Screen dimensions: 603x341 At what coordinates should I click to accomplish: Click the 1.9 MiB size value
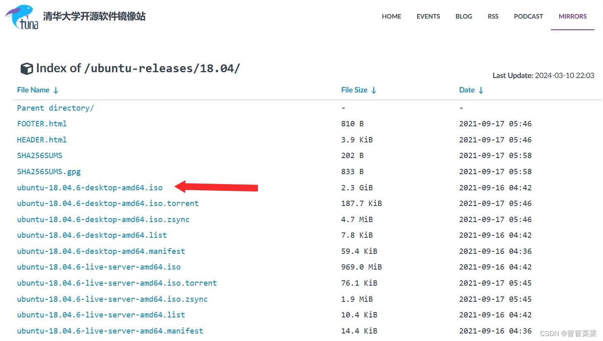(x=357, y=299)
